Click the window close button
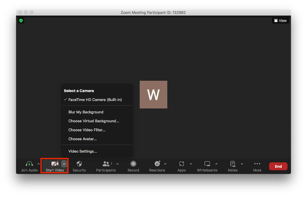The width and height of the screenshot is (307, 197). (x=20, y=12)
